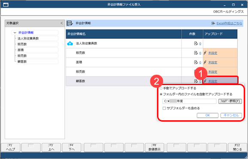Click the F12 閉じる function key

(237, 147)
